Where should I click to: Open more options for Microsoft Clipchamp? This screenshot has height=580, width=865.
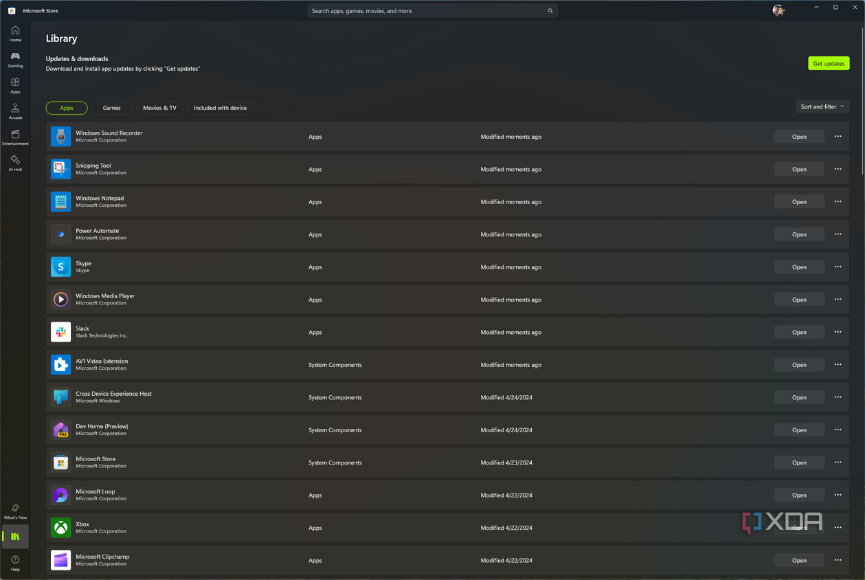point(838,560)
